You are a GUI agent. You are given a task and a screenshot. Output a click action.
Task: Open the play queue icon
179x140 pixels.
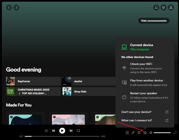(139, 133)
